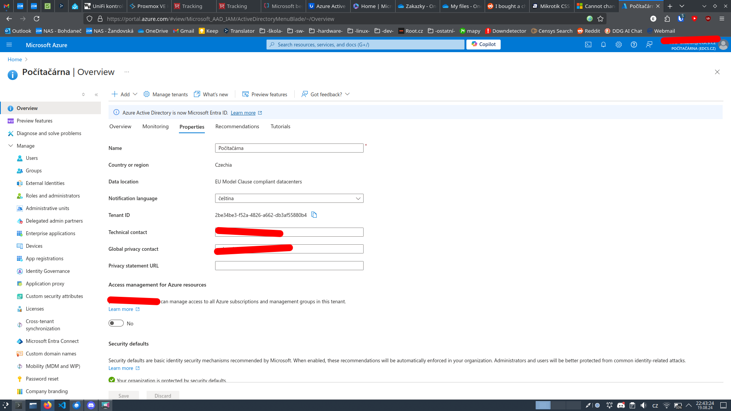The width and height of the screenshot is (731, 411).
Task: Switch to the Monitoring tab
Action: tap(155, 126)
